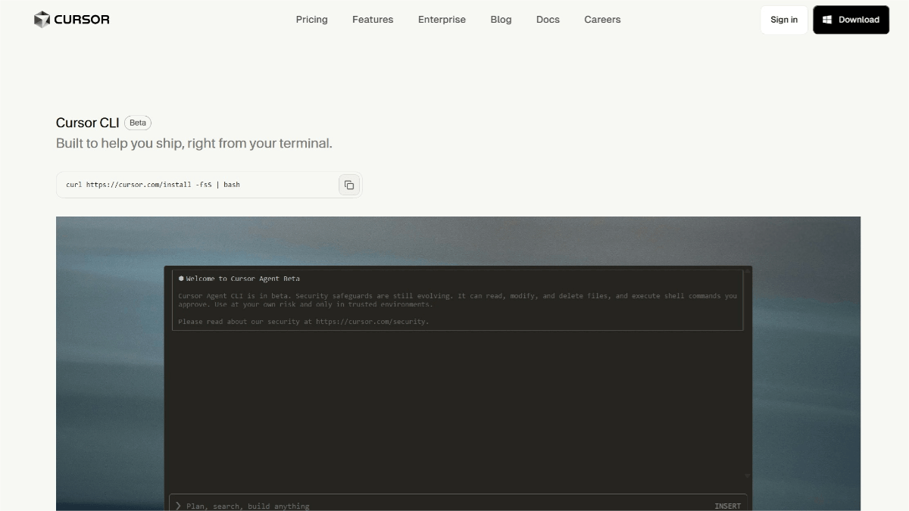This screenshot has height=511, width=909.
Task: Click the scroll-down chevron in the terminal panel
Action: pos(746,475)
